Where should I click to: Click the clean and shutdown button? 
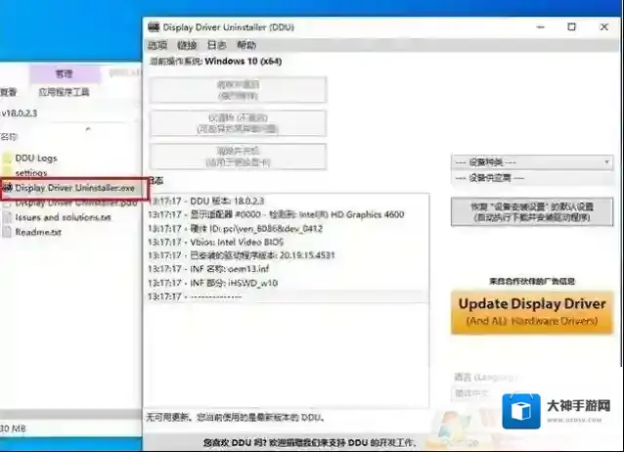[x=238, y=157]
